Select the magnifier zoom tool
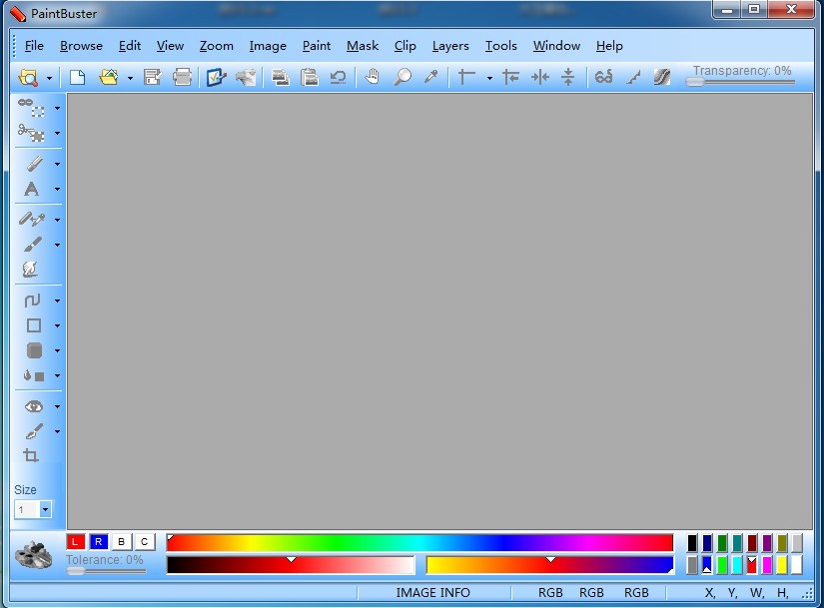The height and width of the screenshot is (608, 824). click(x=402, y=77)
